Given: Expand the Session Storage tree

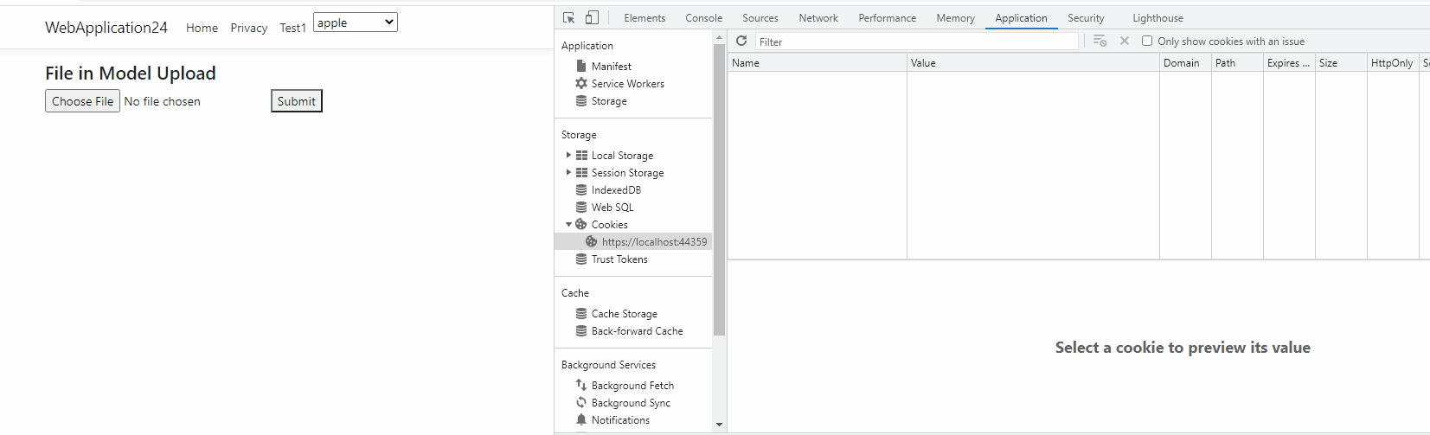Looking at the screenshot, I should click(568, 173).
